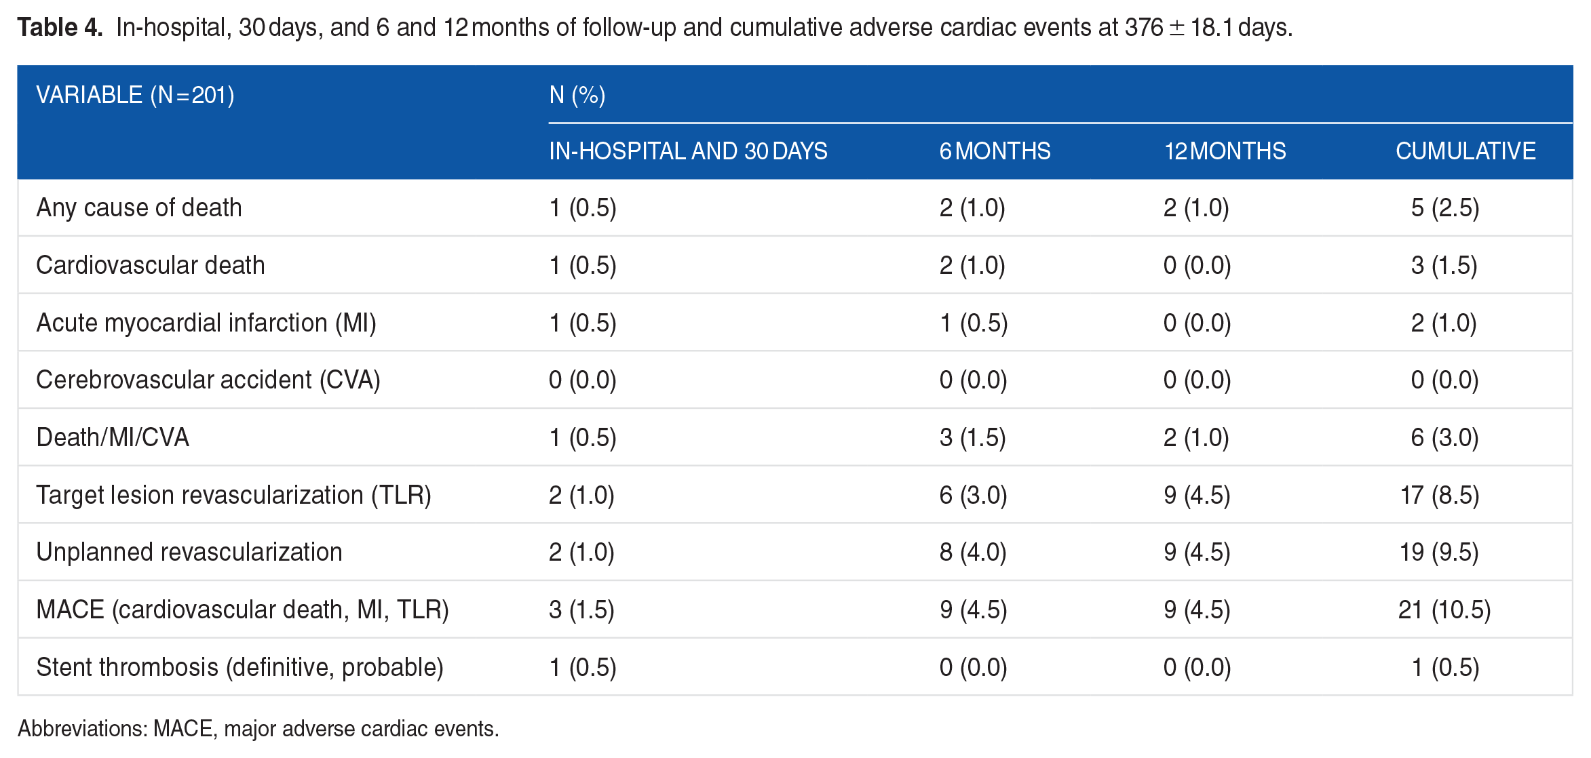Viewport: 1591px width, 758px height.
Task: Click the Abbreviations footnote text
Action: coord(258,729)
